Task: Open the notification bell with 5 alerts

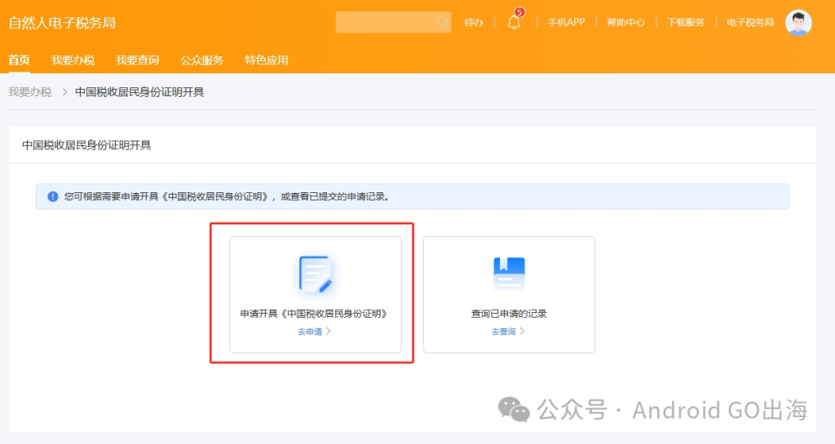Action: pyautogui.click(x=514, y=22)
